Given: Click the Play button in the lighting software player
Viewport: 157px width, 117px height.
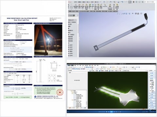Looking at the screenshot, I should coord(112,112).
